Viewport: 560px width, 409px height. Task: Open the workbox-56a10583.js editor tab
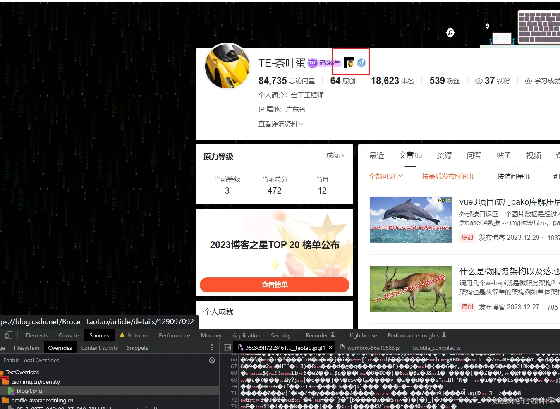(x=370, y=348)
